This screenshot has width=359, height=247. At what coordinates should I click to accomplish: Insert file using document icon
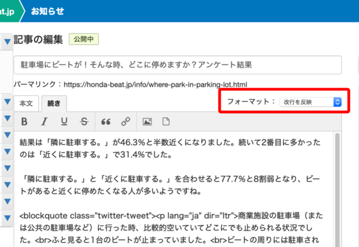pyautogui.click(x=166, y=122)
